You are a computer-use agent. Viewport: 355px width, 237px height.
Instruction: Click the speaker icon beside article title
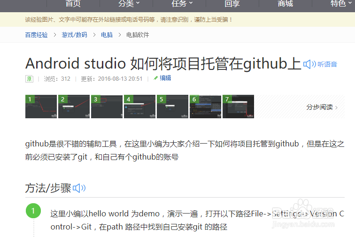coord(309,64)
